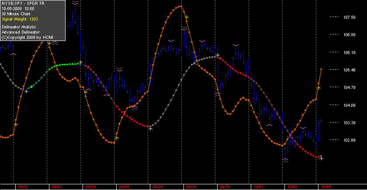The height and width of the screenshot is (190, 367).
Task: Click the 107.59 price level label
Action: pos(349,17)
